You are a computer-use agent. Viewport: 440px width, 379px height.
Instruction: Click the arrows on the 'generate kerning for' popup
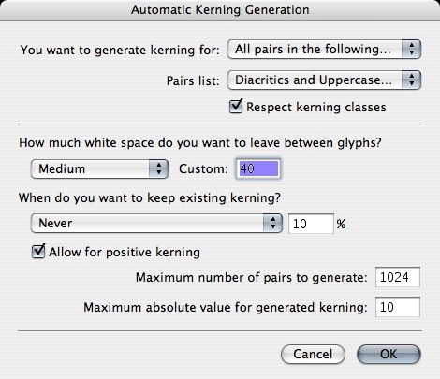(411, 50)
